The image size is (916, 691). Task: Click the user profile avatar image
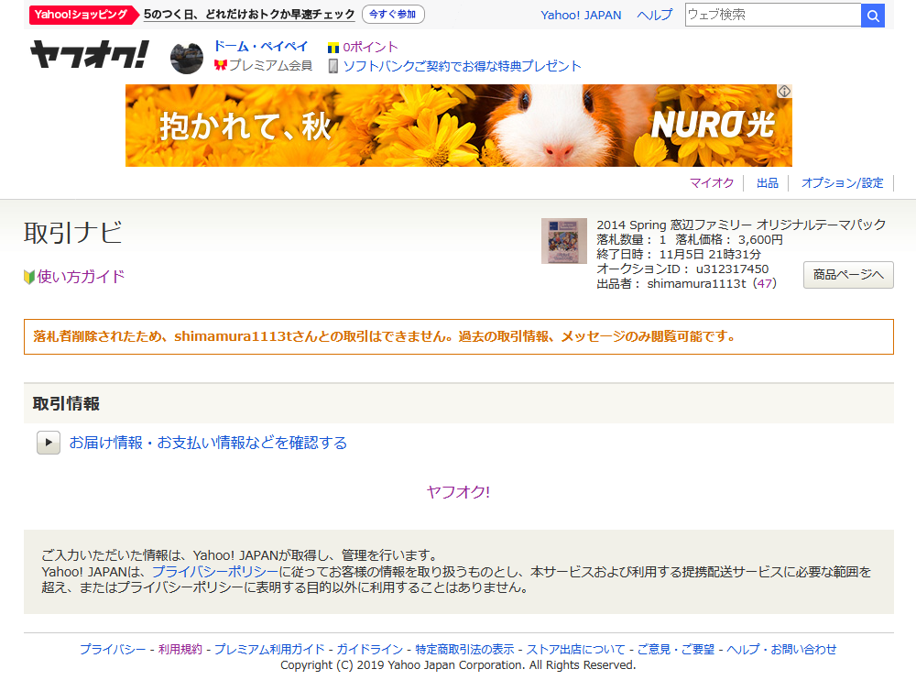tap(186, 58)
